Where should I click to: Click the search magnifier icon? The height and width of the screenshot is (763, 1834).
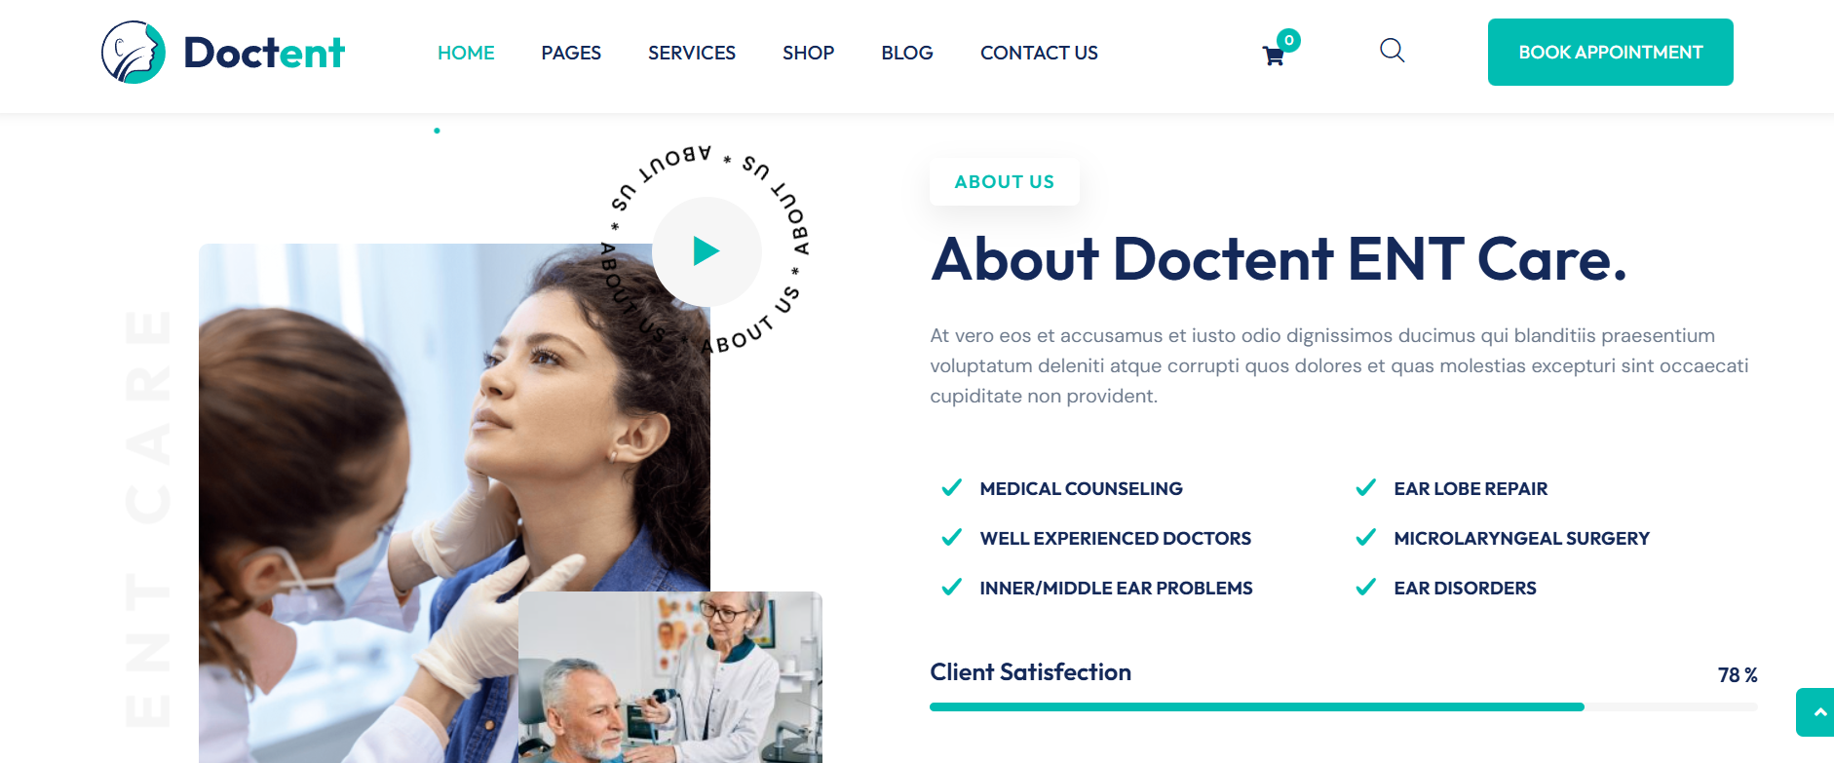point(1393,51)
